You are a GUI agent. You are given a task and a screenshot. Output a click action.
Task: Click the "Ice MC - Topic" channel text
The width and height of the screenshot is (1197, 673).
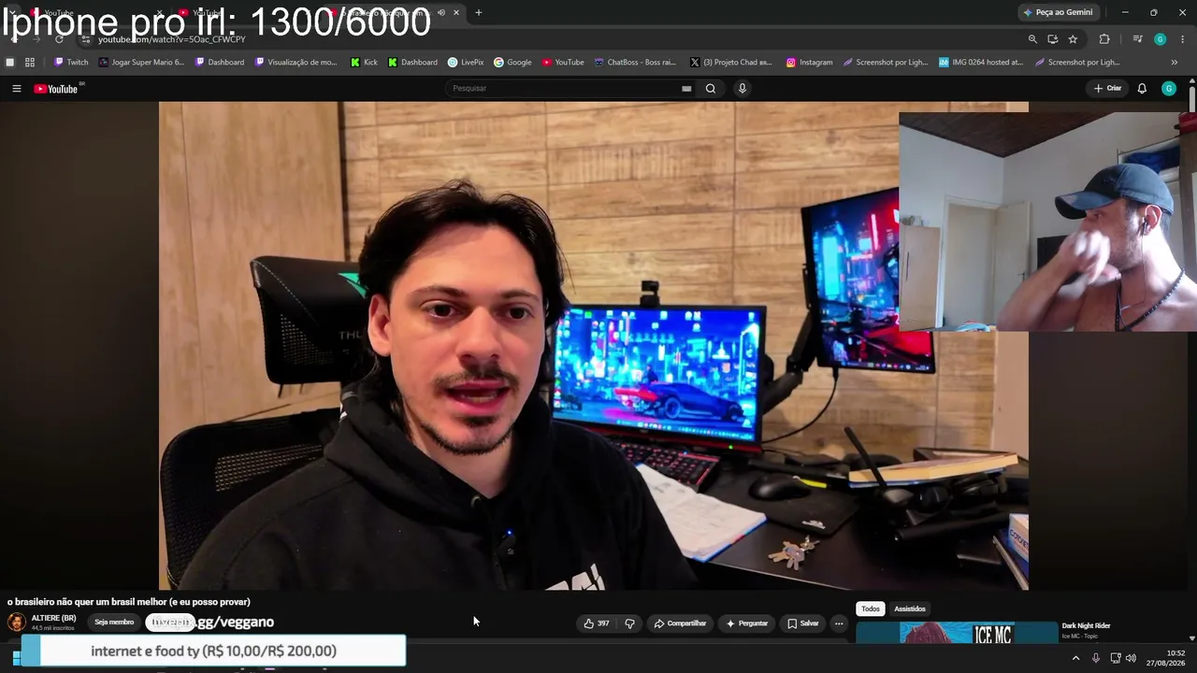pyautogui.click(x=1080, y=637)
